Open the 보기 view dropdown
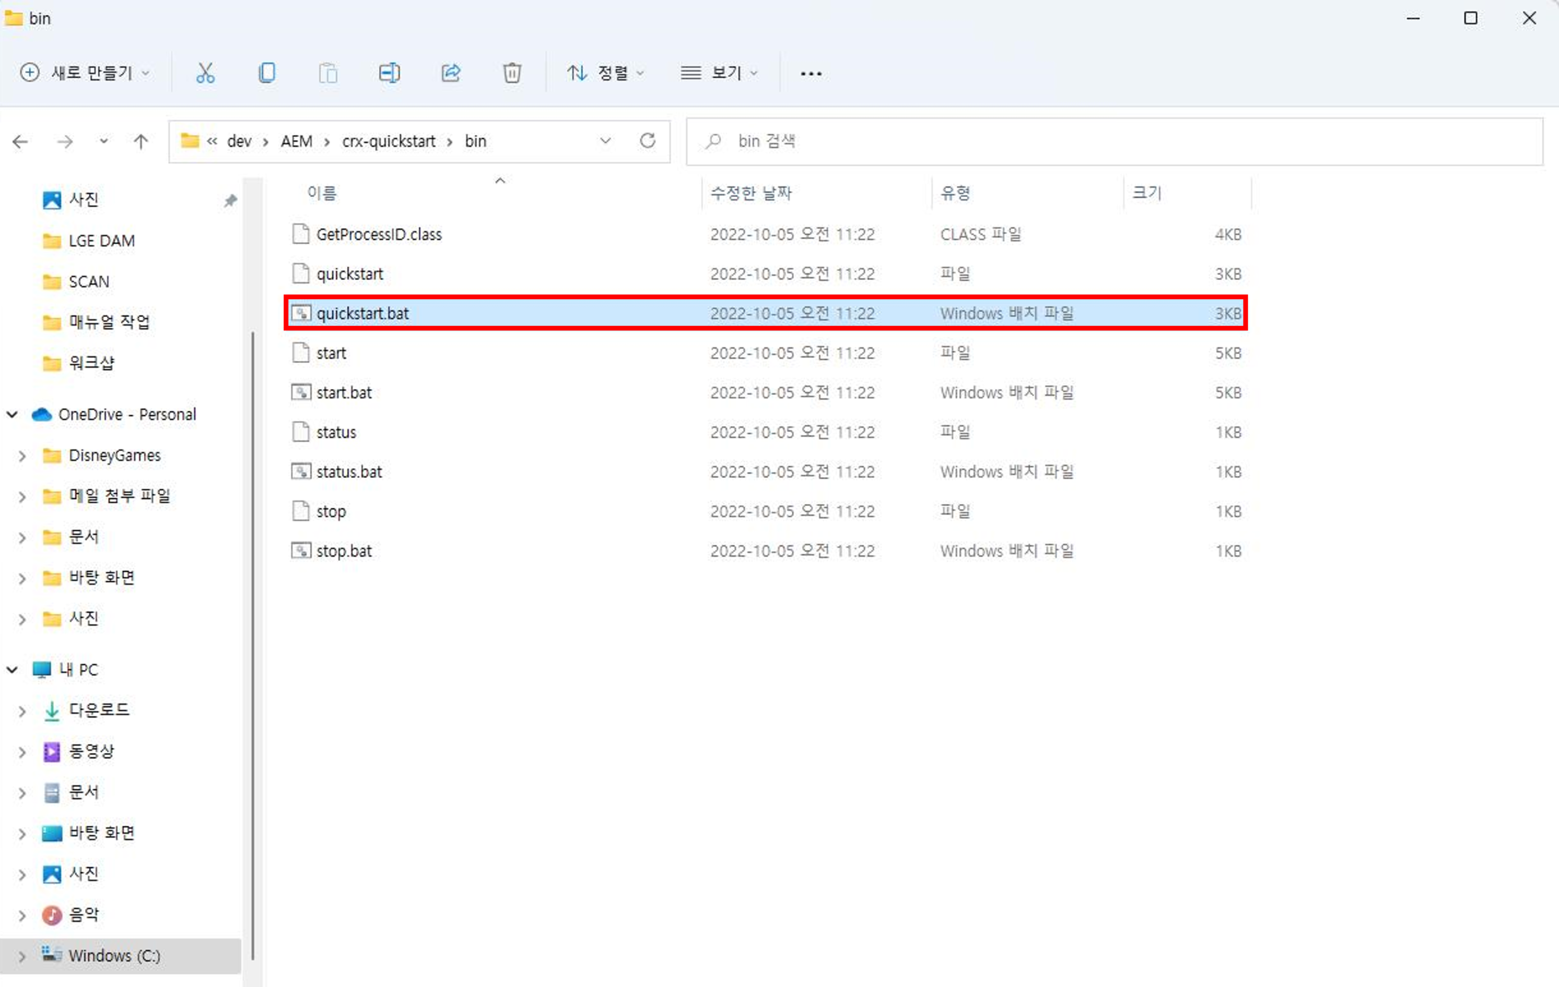 (719, 73)
